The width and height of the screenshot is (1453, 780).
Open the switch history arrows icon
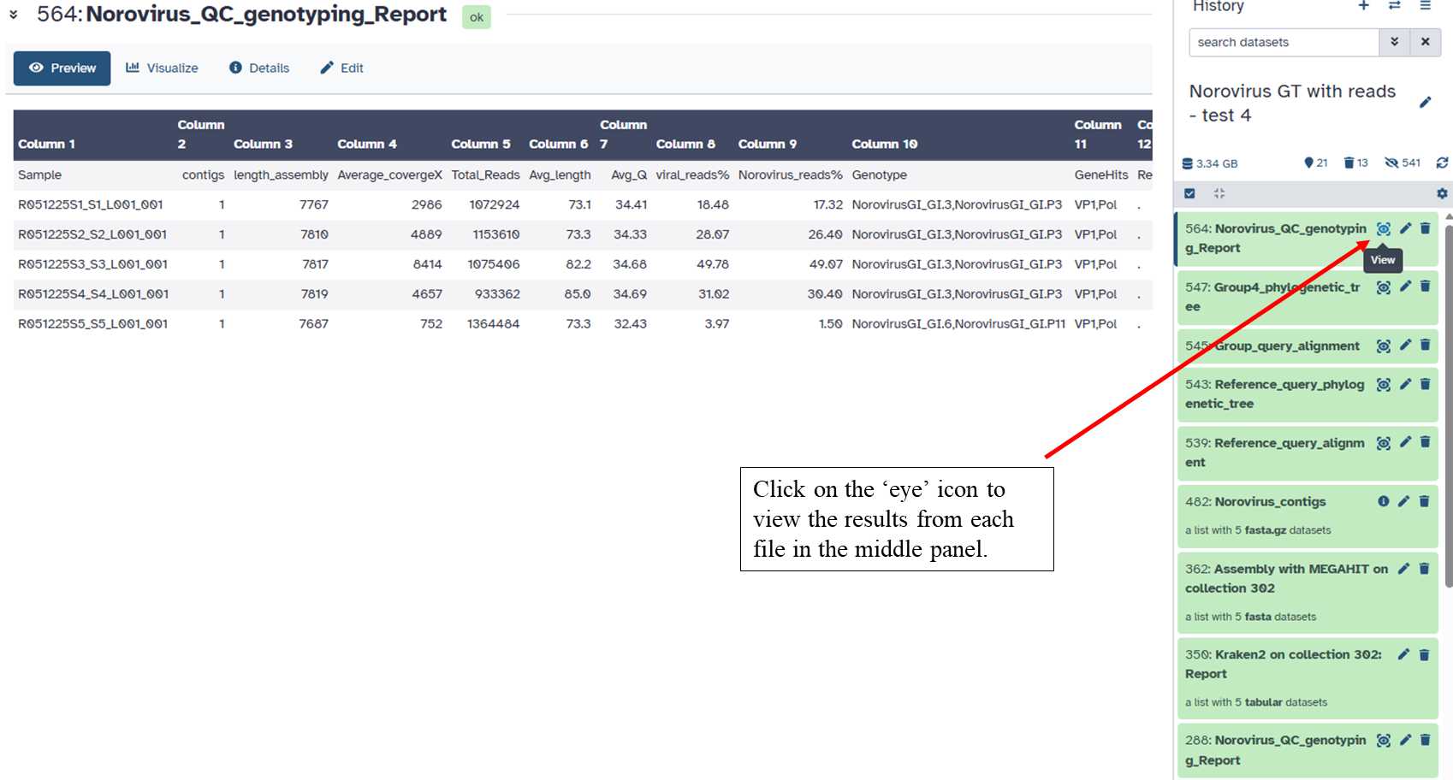click(x=1395, y=6)
